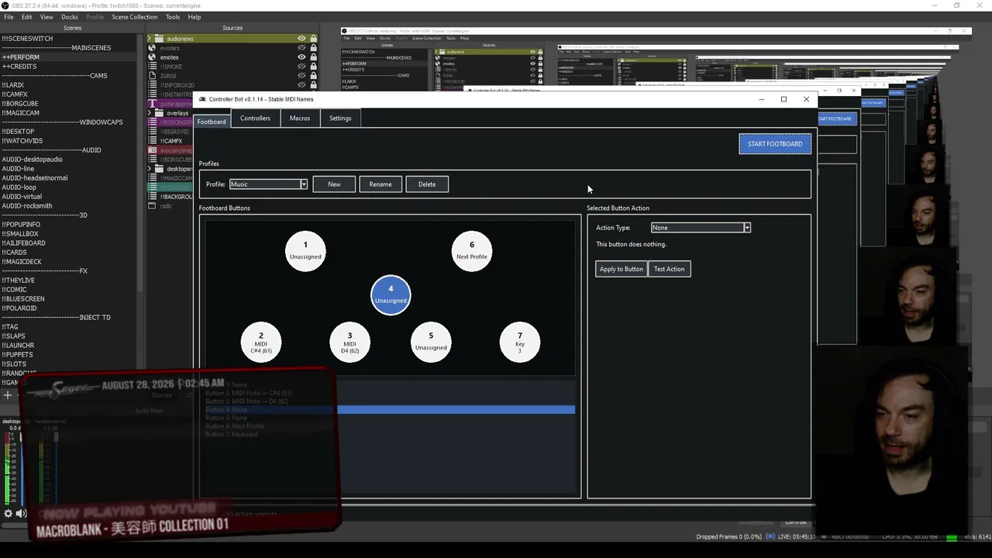Hide the emotes source with eye icon

pos(301,57)
